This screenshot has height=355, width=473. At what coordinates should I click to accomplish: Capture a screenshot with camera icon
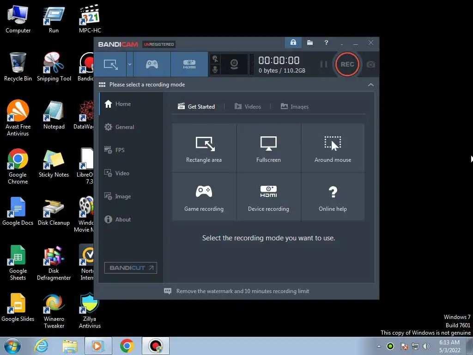(x=371, y=64)
